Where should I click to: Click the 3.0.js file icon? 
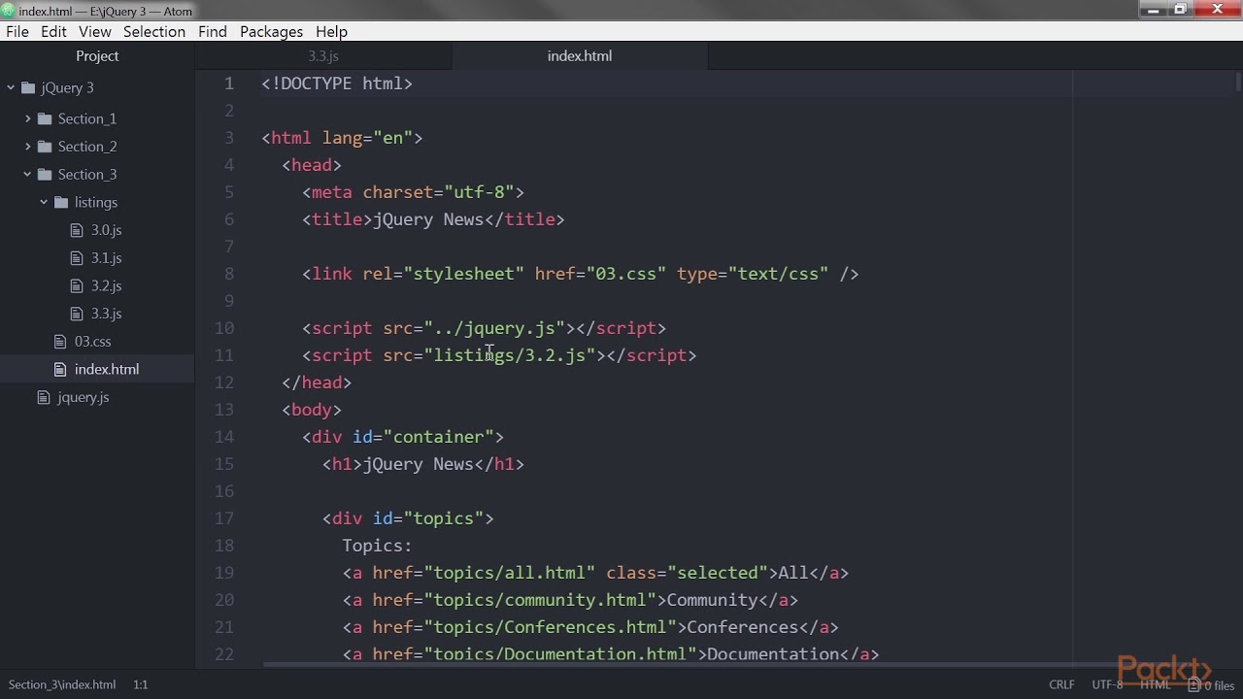77,230
